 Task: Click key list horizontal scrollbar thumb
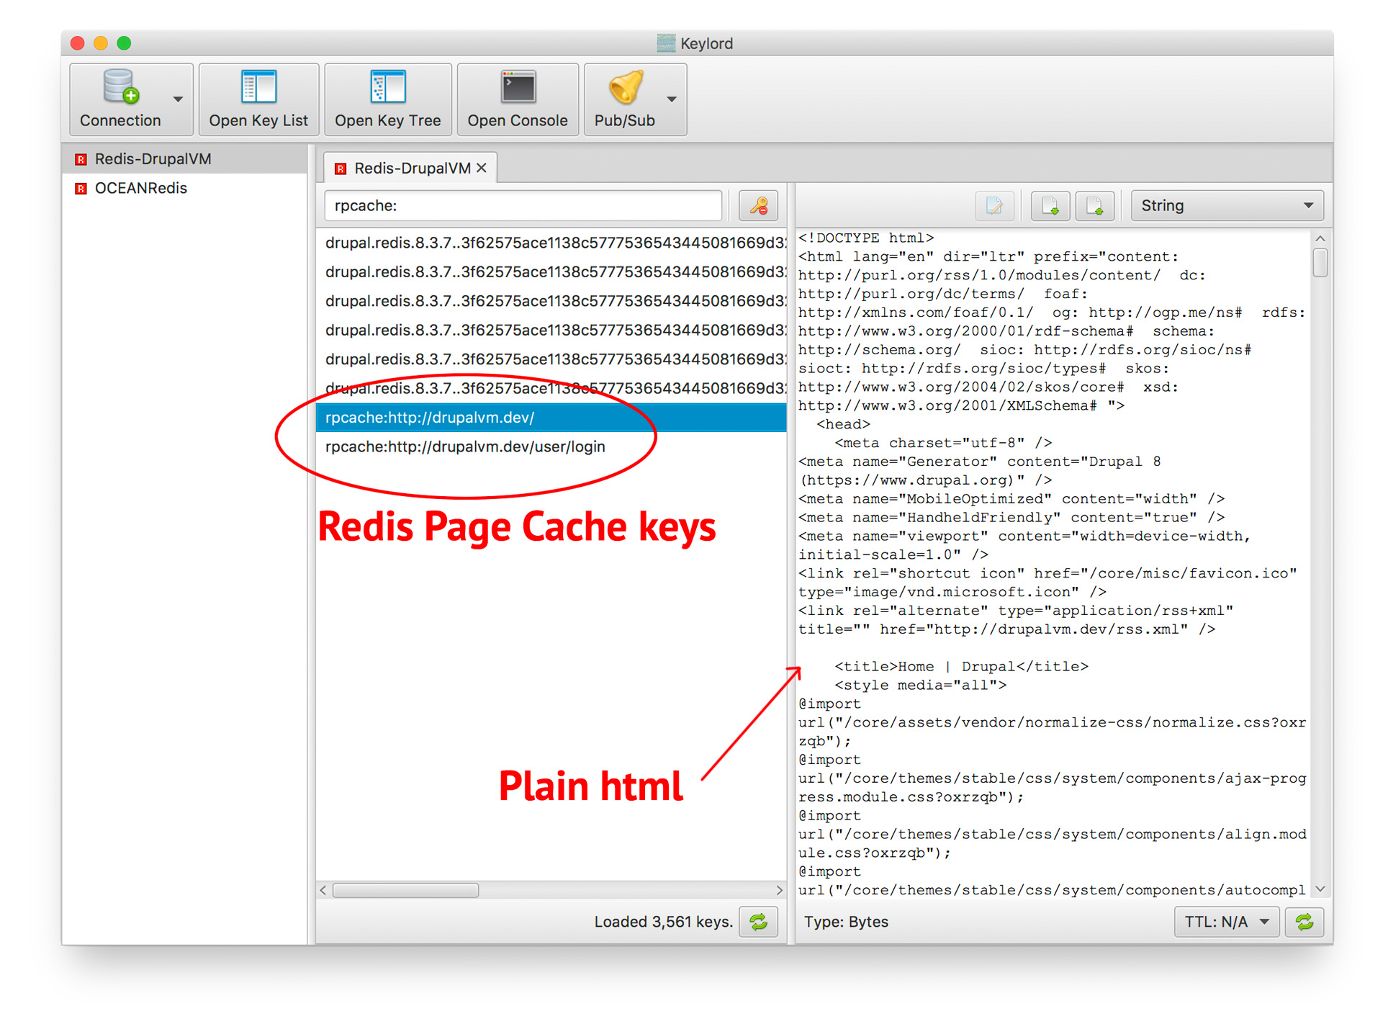pos(406,891)
